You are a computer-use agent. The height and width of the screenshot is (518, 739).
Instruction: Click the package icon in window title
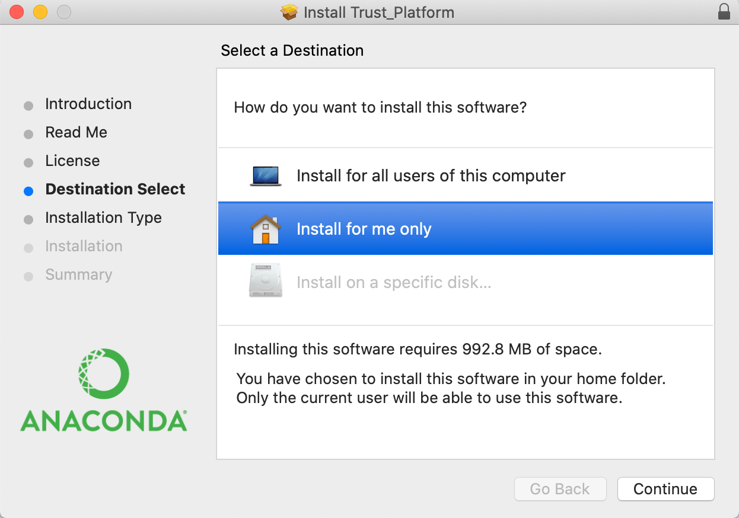pyautogui.click(x=289, y=12)
